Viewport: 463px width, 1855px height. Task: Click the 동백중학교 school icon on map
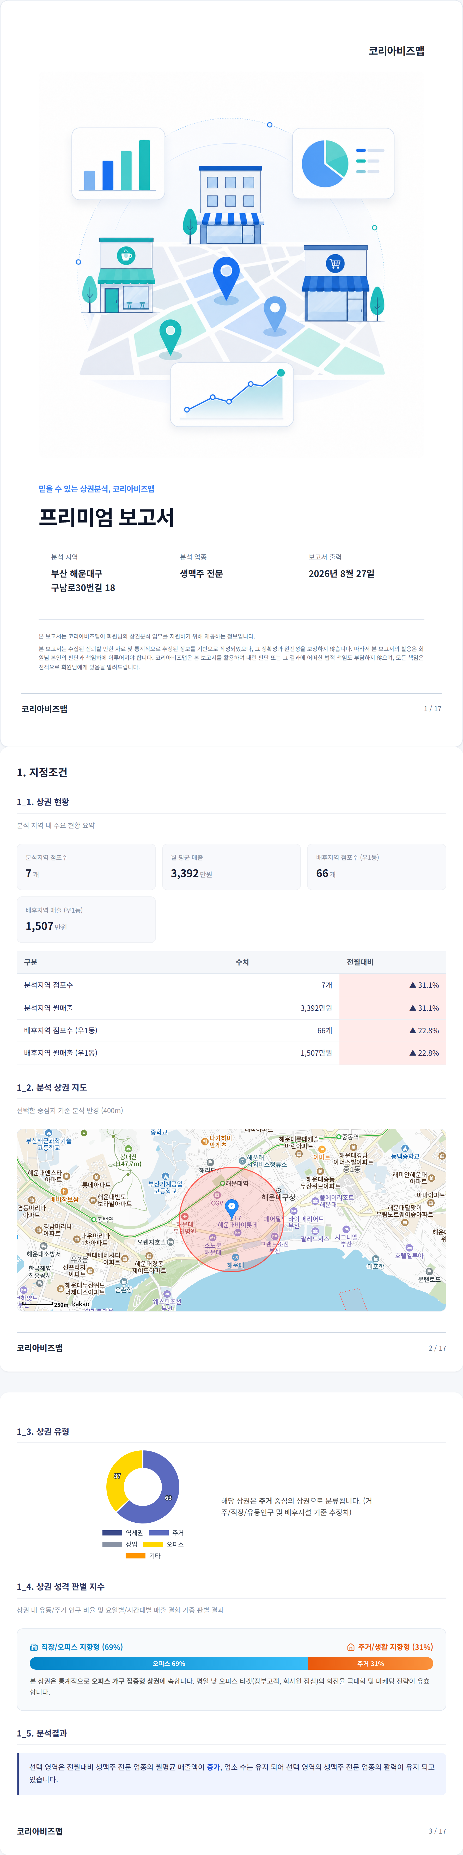pos(405,1149)
